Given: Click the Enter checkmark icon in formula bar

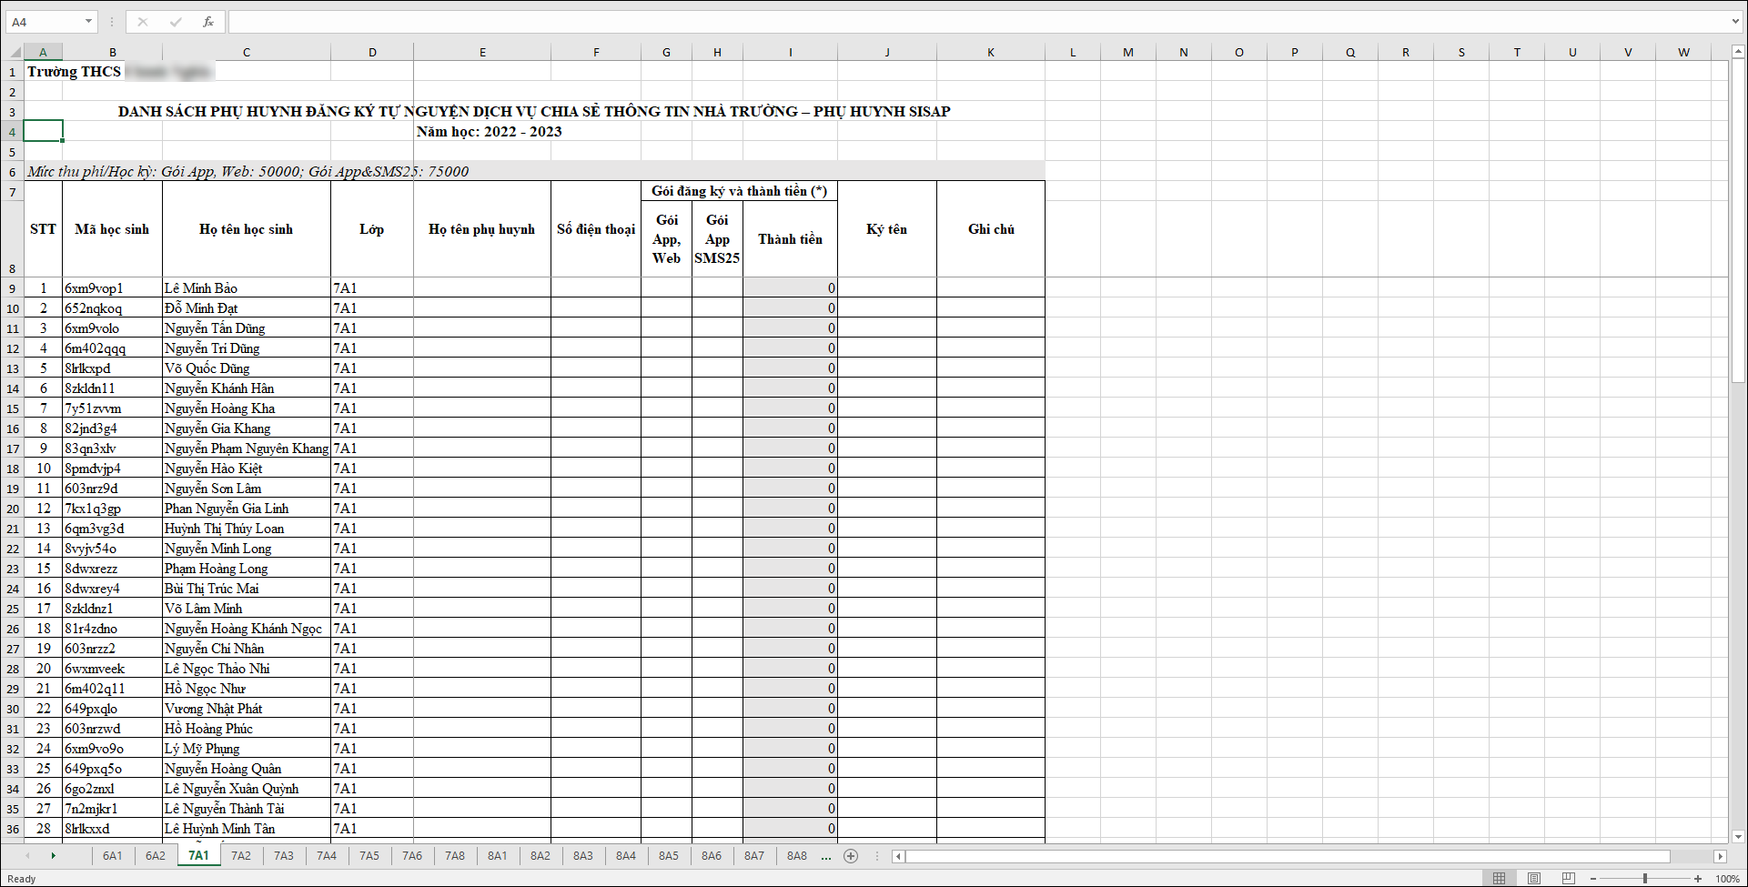Looking at the screenshot, I should click(176, 22).
